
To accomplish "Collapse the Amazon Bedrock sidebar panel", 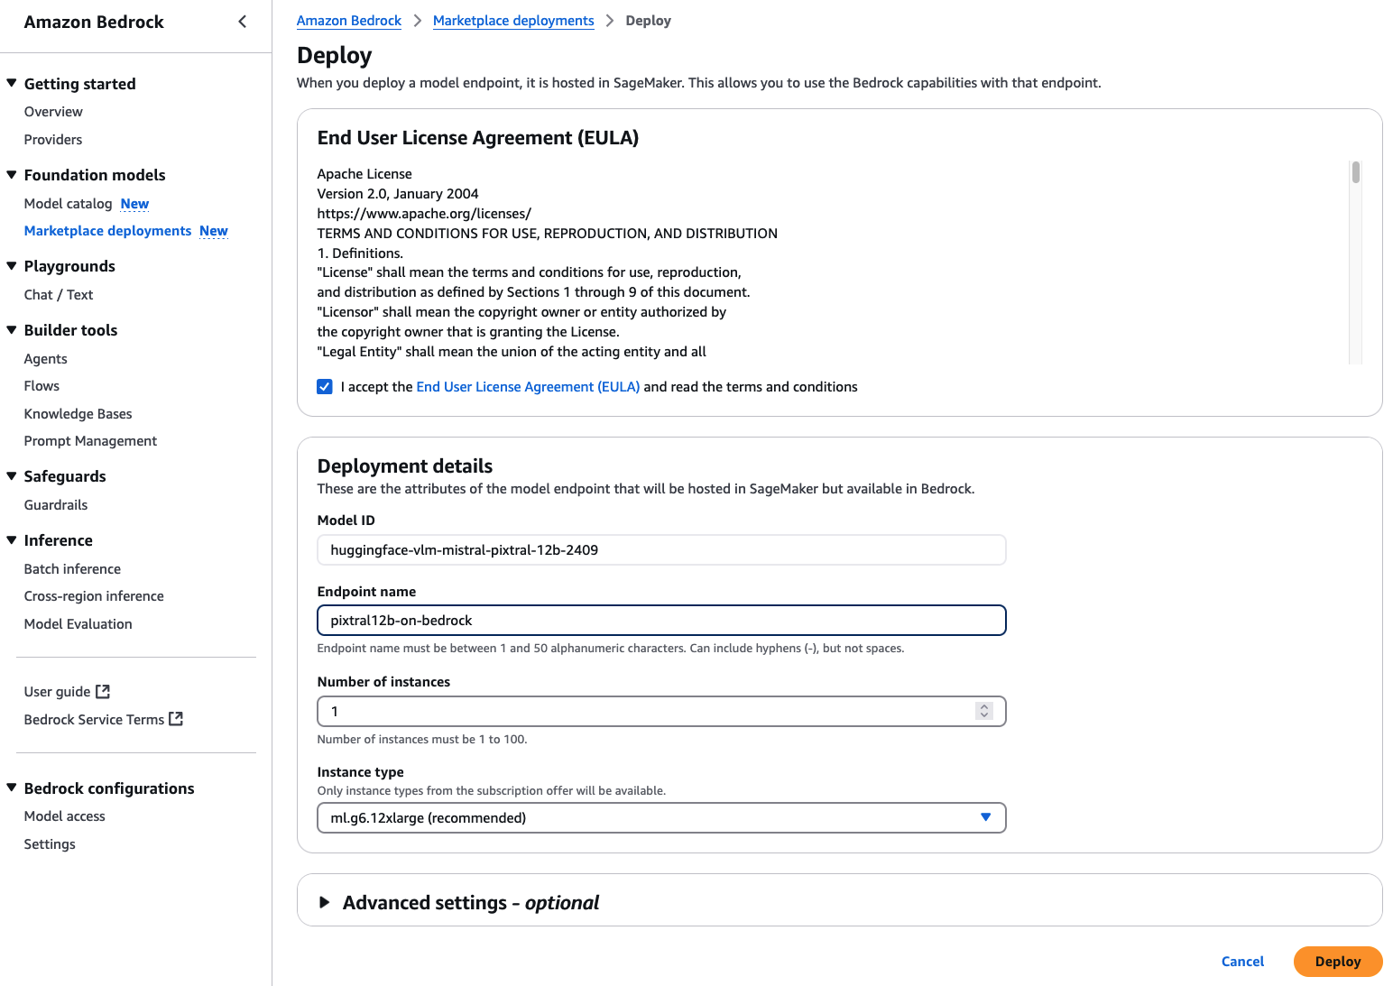I will click(242, 22).
